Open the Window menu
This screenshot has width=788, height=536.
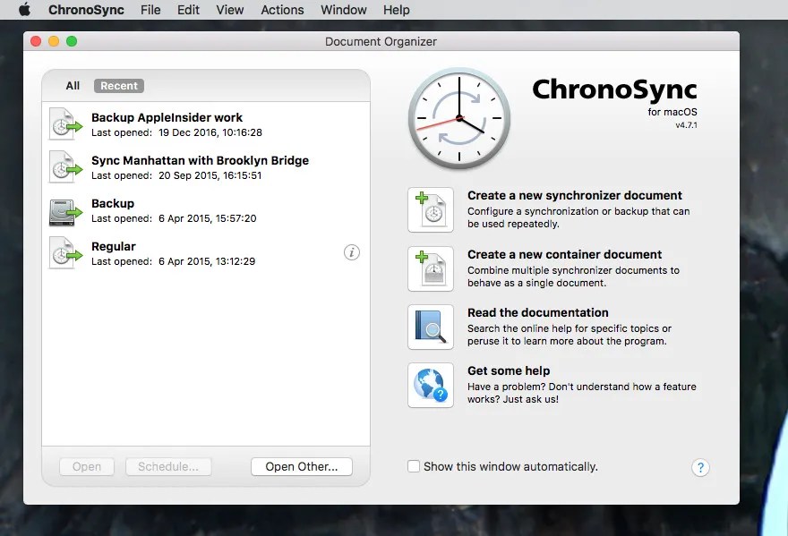coord(344,10)
